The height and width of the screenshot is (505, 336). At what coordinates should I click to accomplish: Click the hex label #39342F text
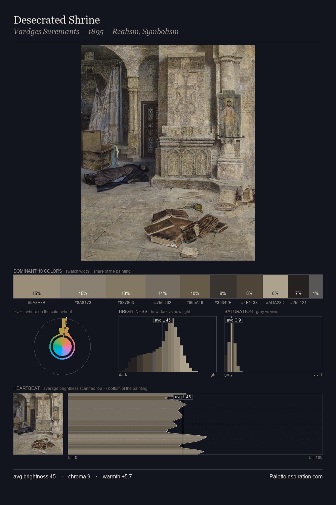point(223,302)
